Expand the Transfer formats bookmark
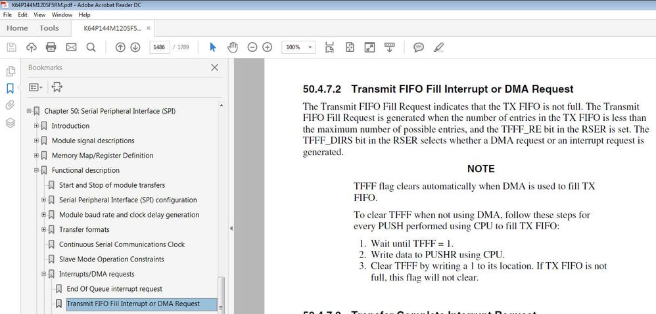 pyautogui.click(x=44, y=229)
